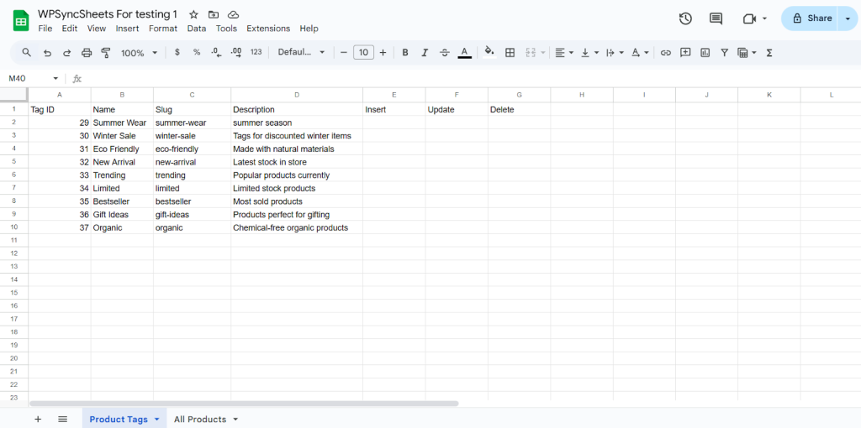The width and height of the screenshot is (861, 428).
Task: Open the Edit menu
Action: tap(70, 29)
